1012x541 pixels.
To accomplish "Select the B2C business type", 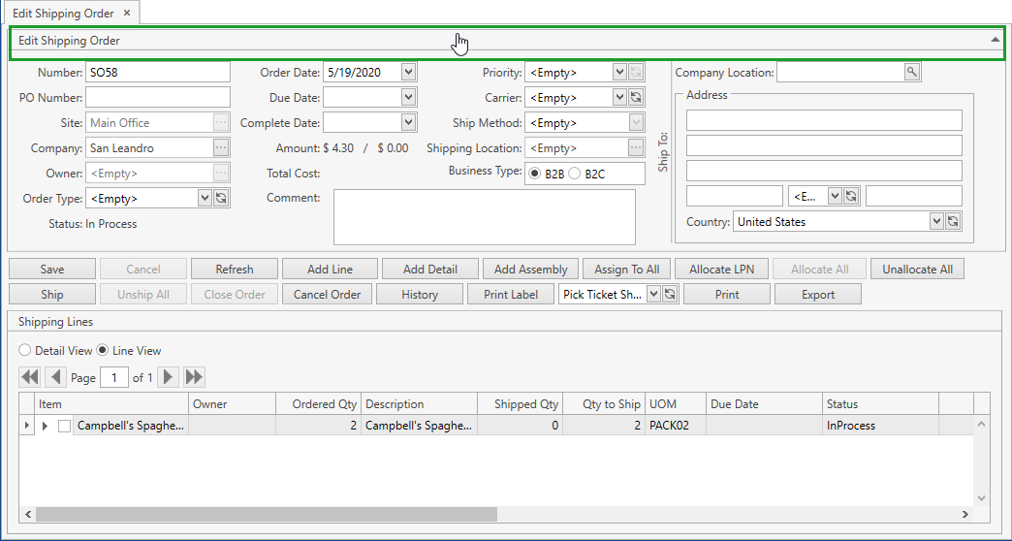I will pyautogui.click(x=575, y=174).
